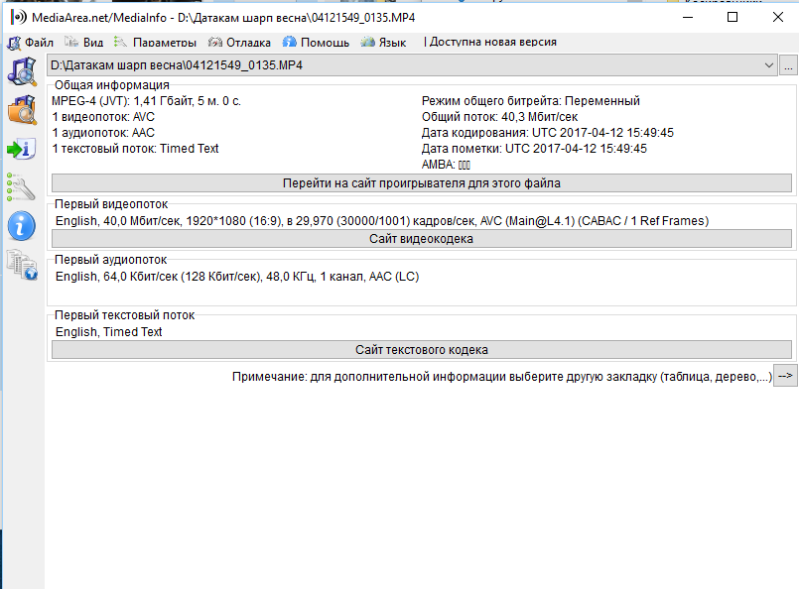Click the browse button with three dots
The image size is (799, 589).
pyautogui.click(x=788, y=65)
